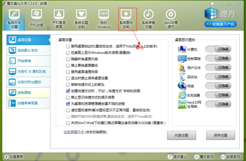Click 检测屏幕坏点 link

tap(74, 132)
